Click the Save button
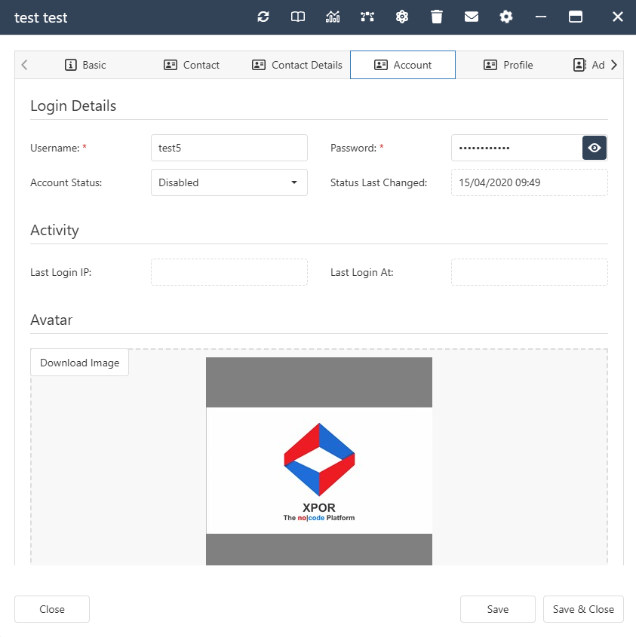Viewport: 636px width, 637px height. pyautogui.click(x=498, y=609)
